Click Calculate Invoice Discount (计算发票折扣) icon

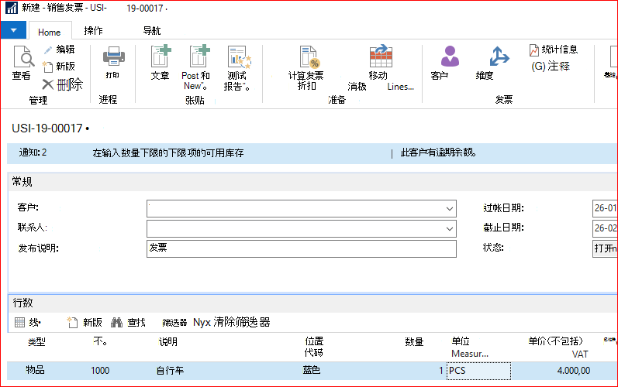(x=309, y=57)
